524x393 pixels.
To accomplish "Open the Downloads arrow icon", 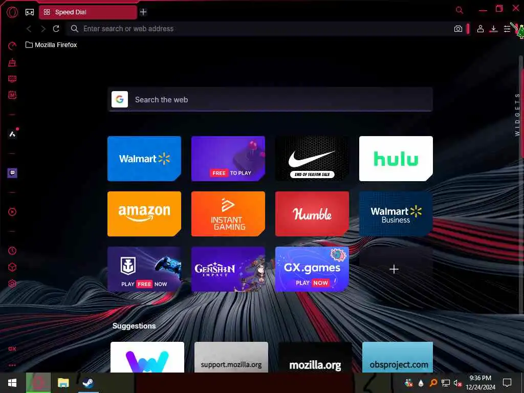I will 494,29.
